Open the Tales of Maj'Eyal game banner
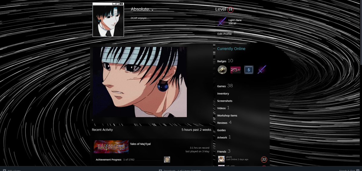Screen dimensions: 362x171 (x=111, y=147)
